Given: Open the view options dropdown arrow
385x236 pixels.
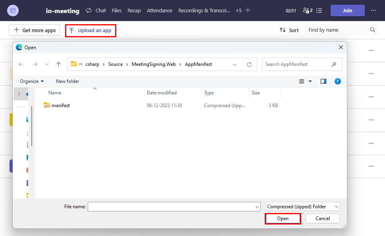Looking at the screenshot, I should coord(310,81).
